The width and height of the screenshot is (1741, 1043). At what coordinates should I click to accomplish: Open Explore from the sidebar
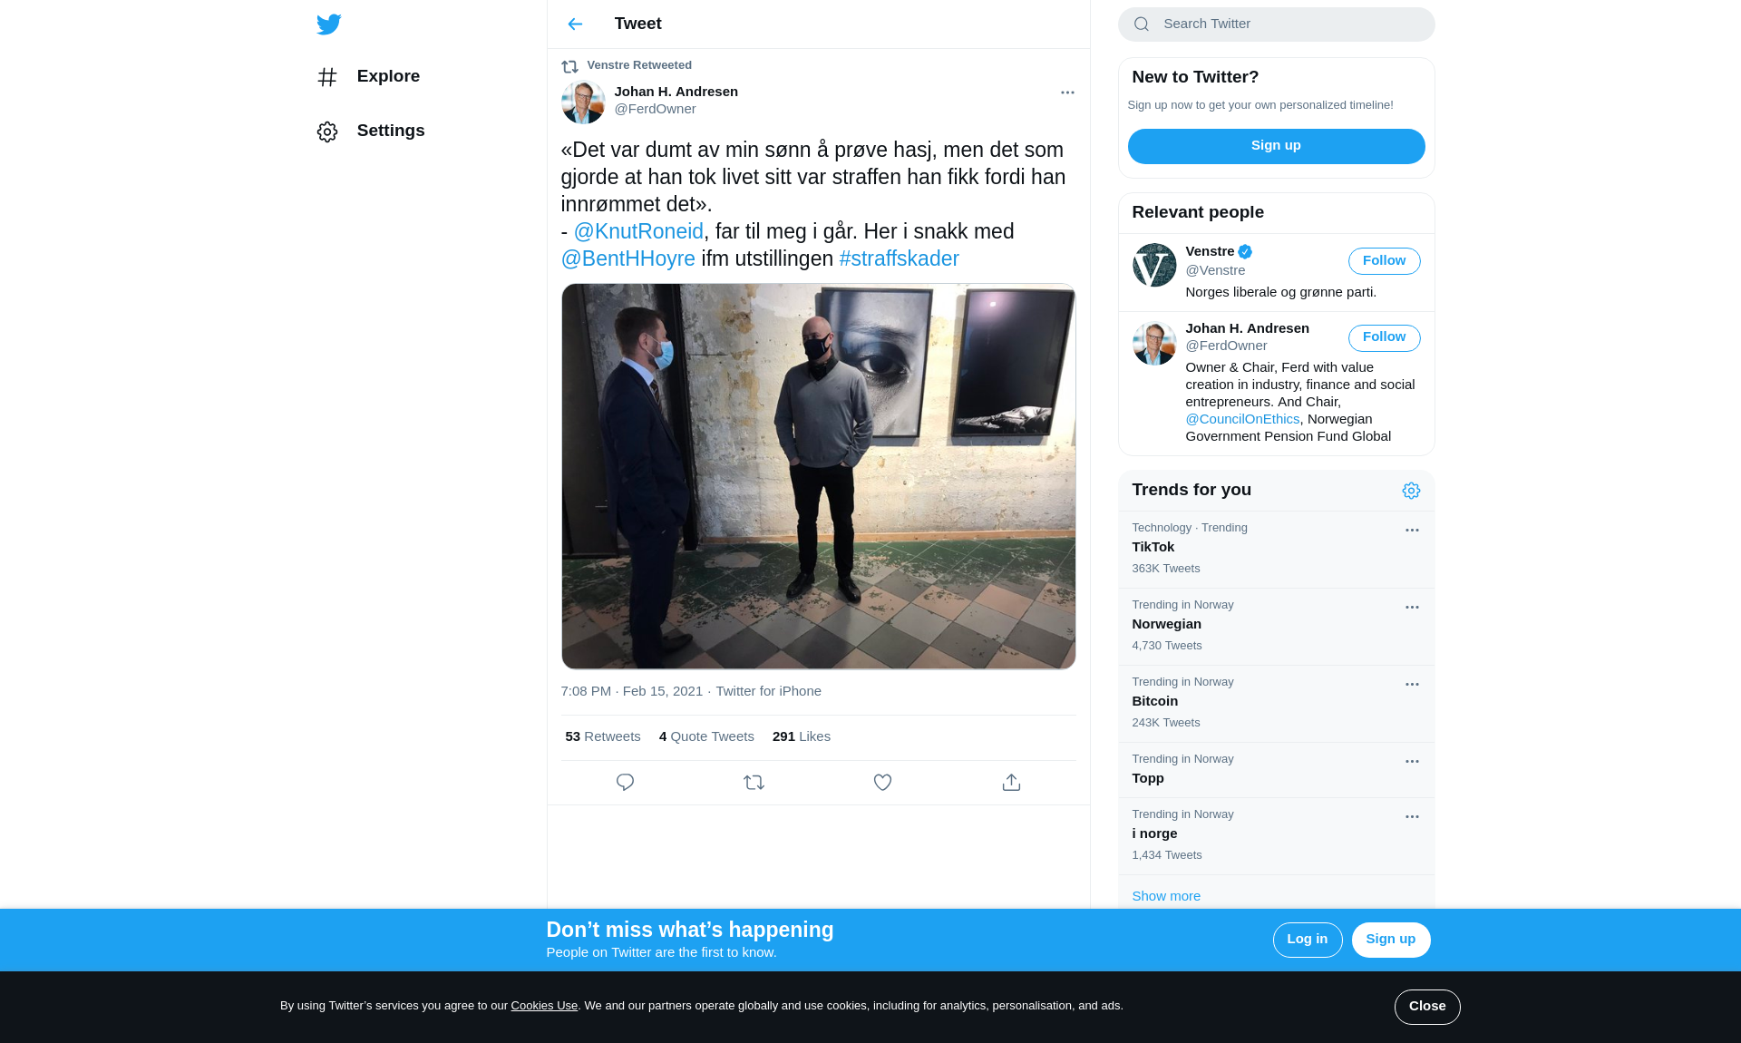[369, 77]
